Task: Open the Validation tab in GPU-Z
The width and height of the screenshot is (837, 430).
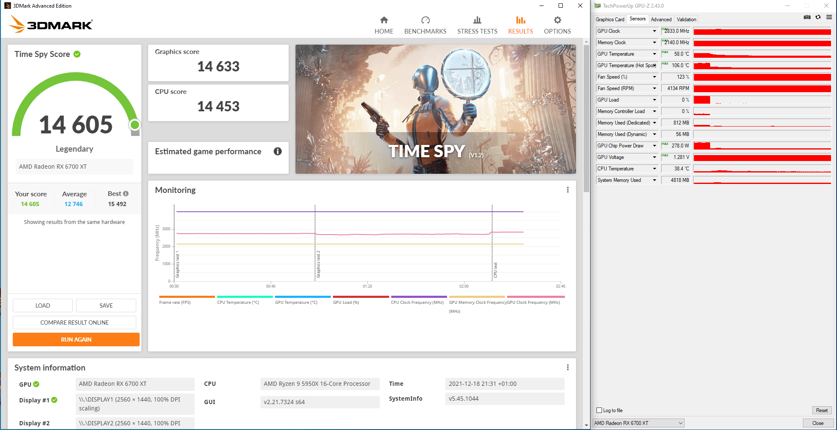Action: pyautogui.click(x=686, y=20)
